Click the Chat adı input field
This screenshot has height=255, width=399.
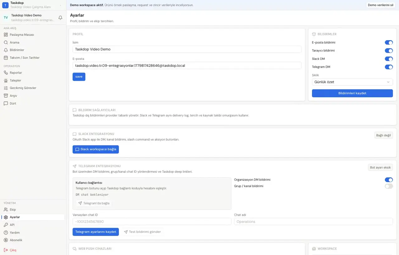coord(313,222)
